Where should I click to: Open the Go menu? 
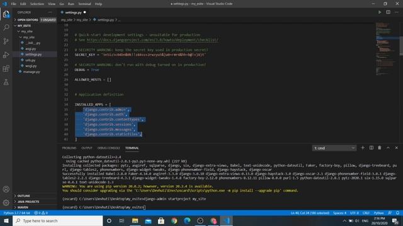[62, 4]
